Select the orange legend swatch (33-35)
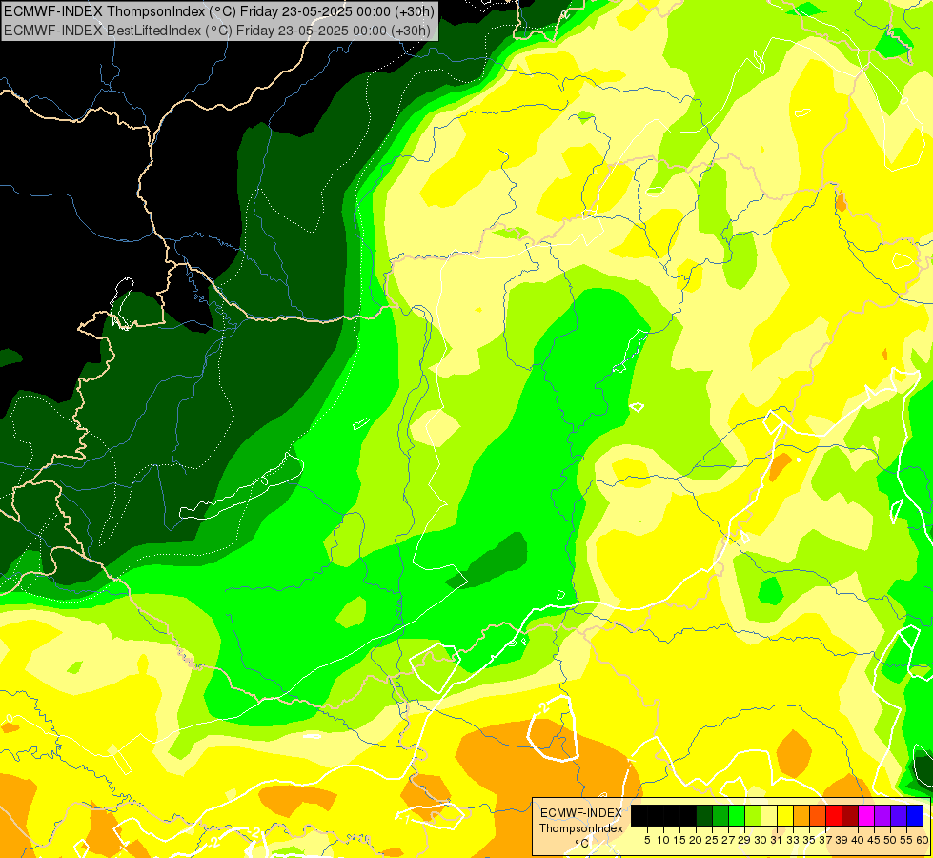This screenshot has width=933, height=858. point(801,815)
